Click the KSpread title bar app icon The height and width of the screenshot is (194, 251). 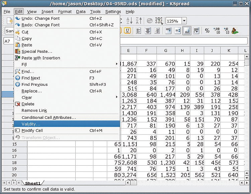click(4, 3)
